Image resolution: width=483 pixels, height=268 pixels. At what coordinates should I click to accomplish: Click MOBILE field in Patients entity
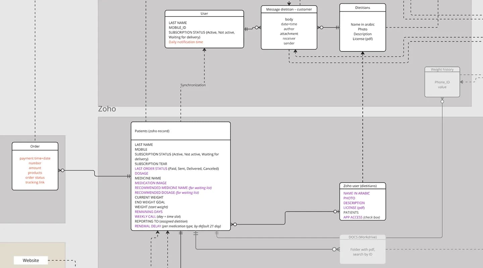pyautogui.click(x=141, y=149)
